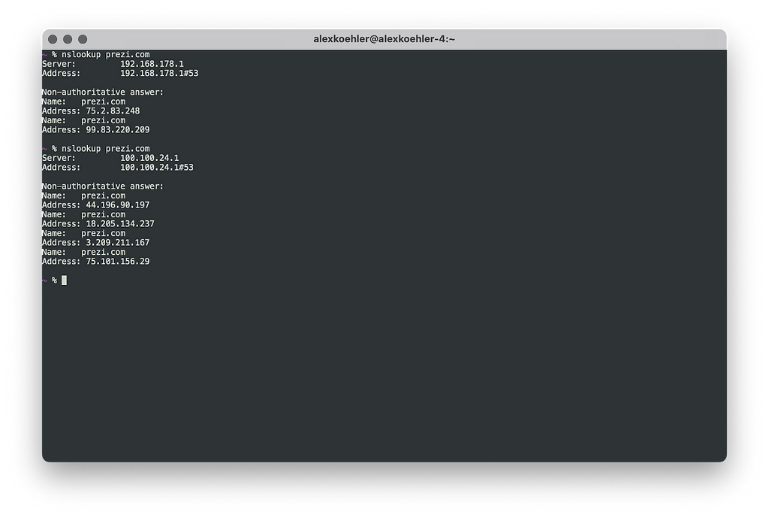The height and width of the screenshot is (518, 769).
Task: Click the prezi.com name above 99.83.220.209
Action: (x=103, y=120)
